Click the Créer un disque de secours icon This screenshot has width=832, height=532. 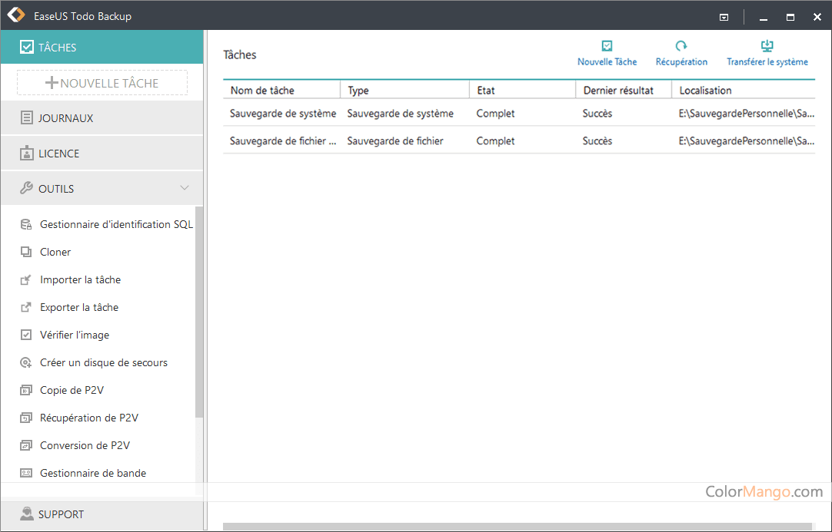[x=26, y=362]
